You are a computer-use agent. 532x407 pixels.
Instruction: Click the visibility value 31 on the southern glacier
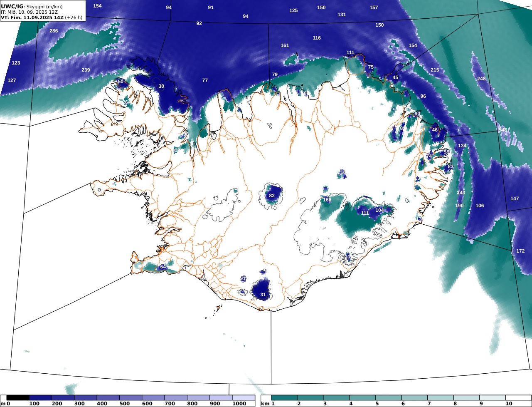(x=263, y=295)
